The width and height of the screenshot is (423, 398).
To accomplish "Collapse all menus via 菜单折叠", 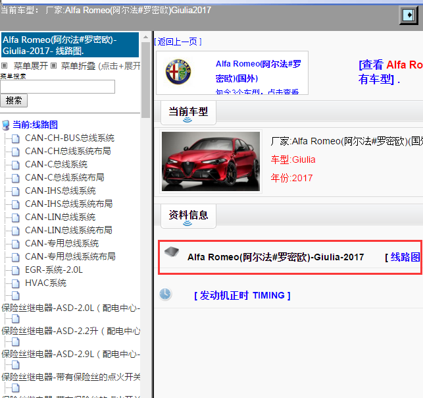I will point(78,66).
